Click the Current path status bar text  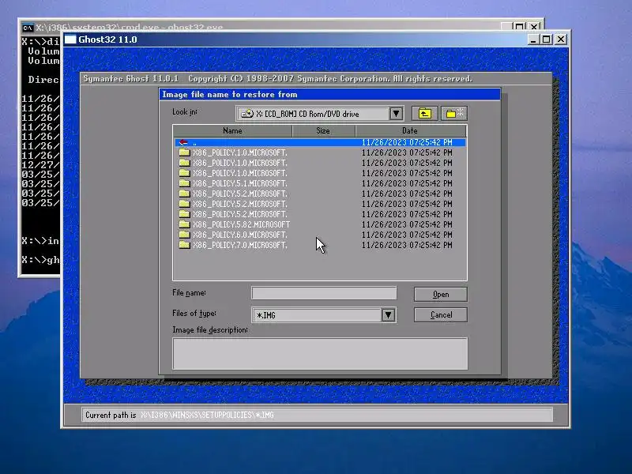[179, 416]
